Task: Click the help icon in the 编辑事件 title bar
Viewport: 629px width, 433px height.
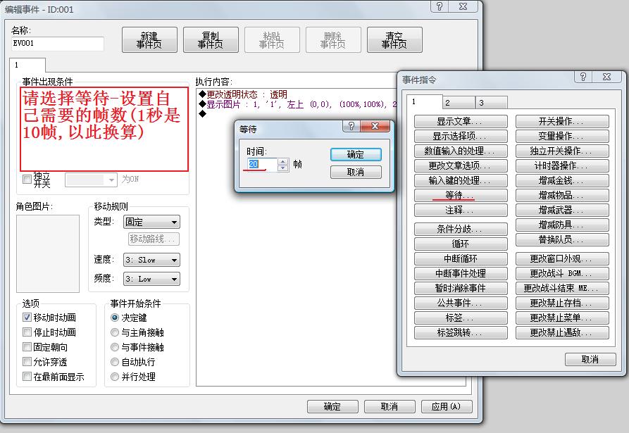Action: coord(440,6)
